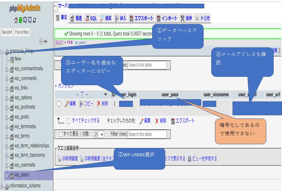282x191 pixels.
Task: Click the collapse-all icon in navigation tree
Action: click(41, 41)
